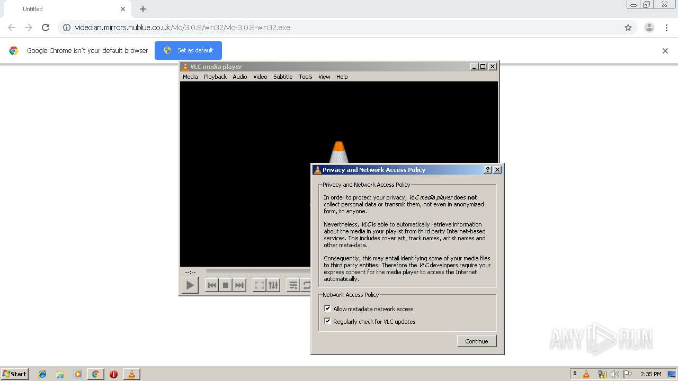The width and height of the screenshot is (678, 381).
Task: Click the previous media button in VLC
Action: [212, 285]
